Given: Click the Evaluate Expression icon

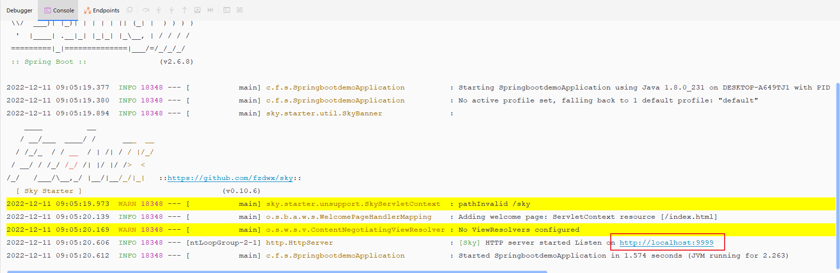Looking at the screenshot, I should point(227,10).
